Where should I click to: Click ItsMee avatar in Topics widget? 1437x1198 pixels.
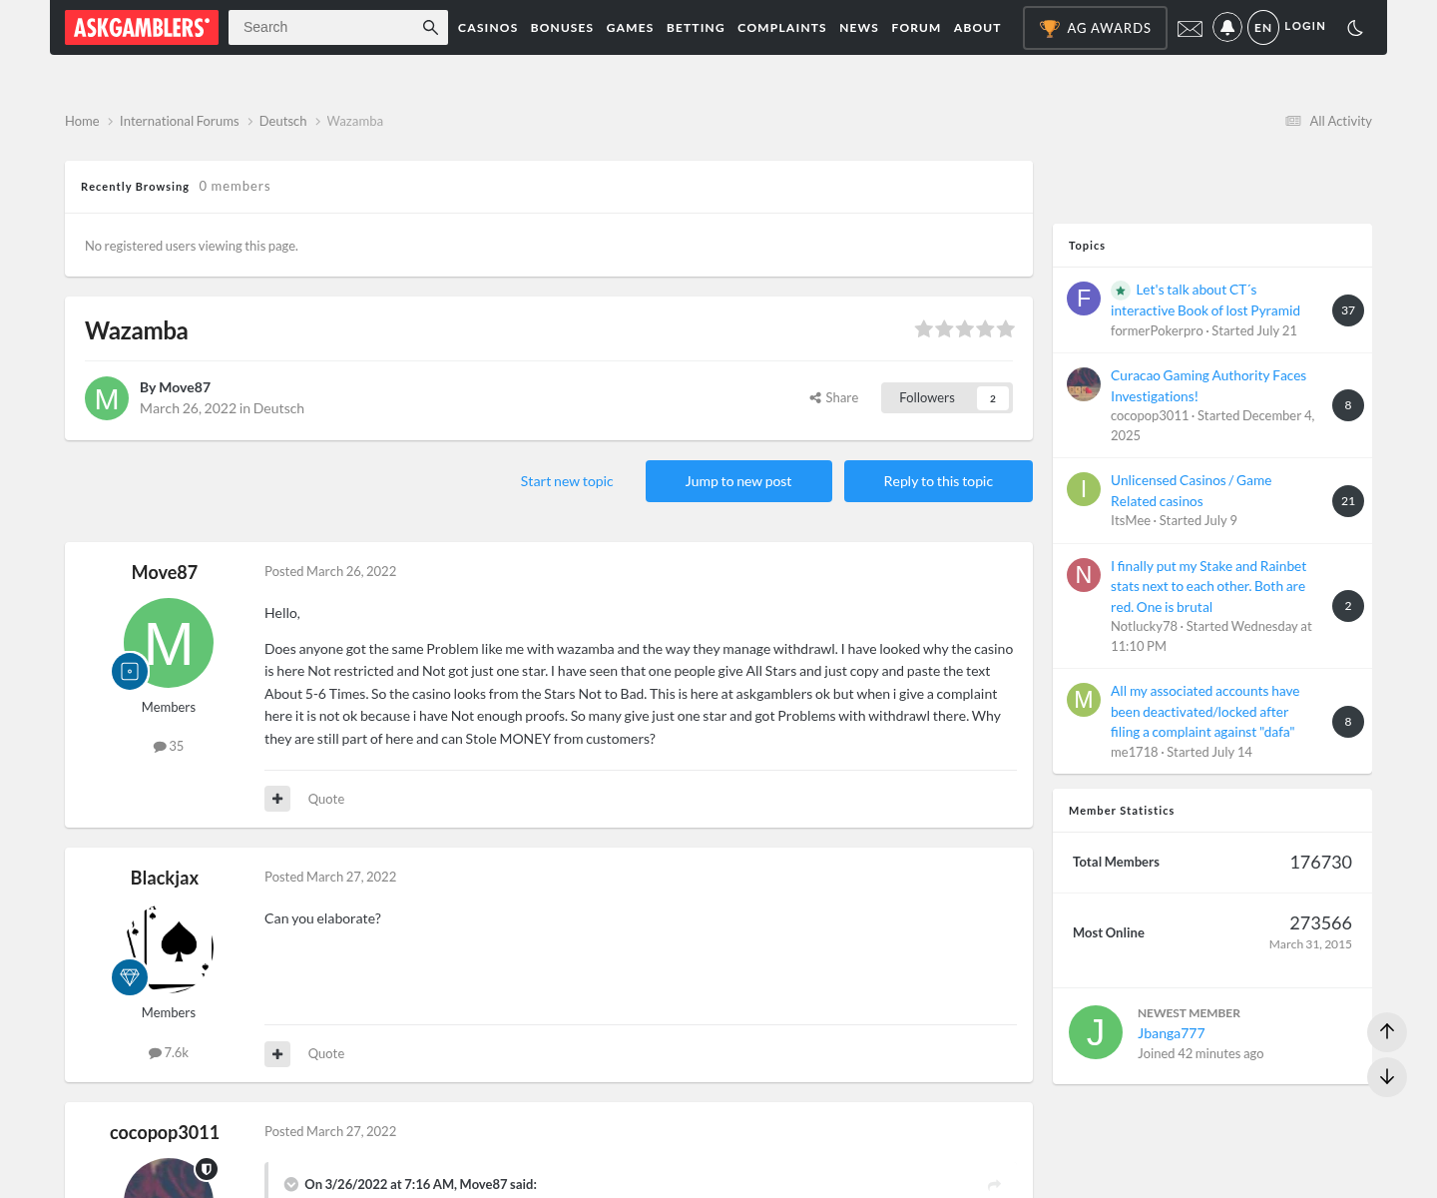pos(1084,489)
